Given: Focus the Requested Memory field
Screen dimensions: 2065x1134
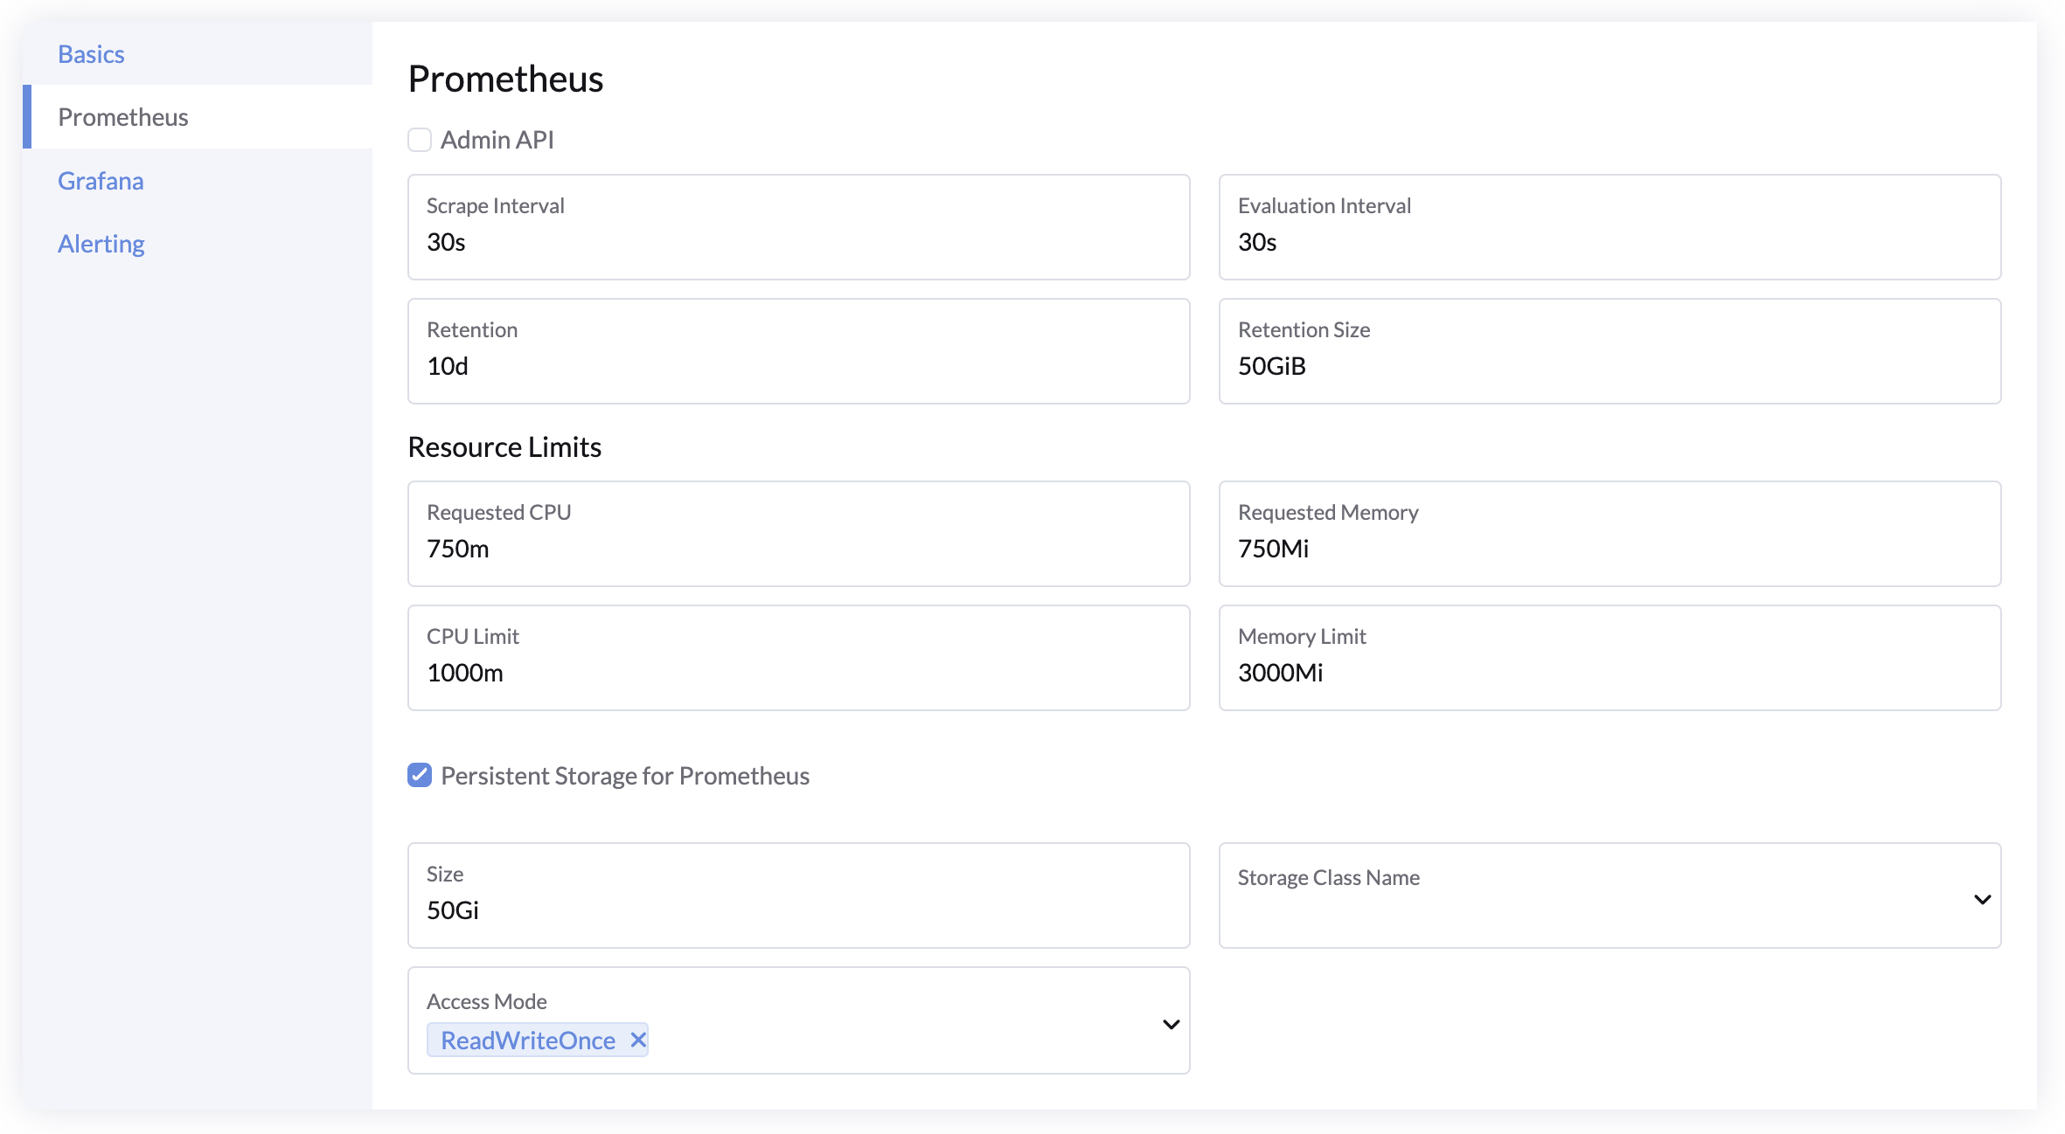Looking at the screenshot, I should tap(1610, 534).
